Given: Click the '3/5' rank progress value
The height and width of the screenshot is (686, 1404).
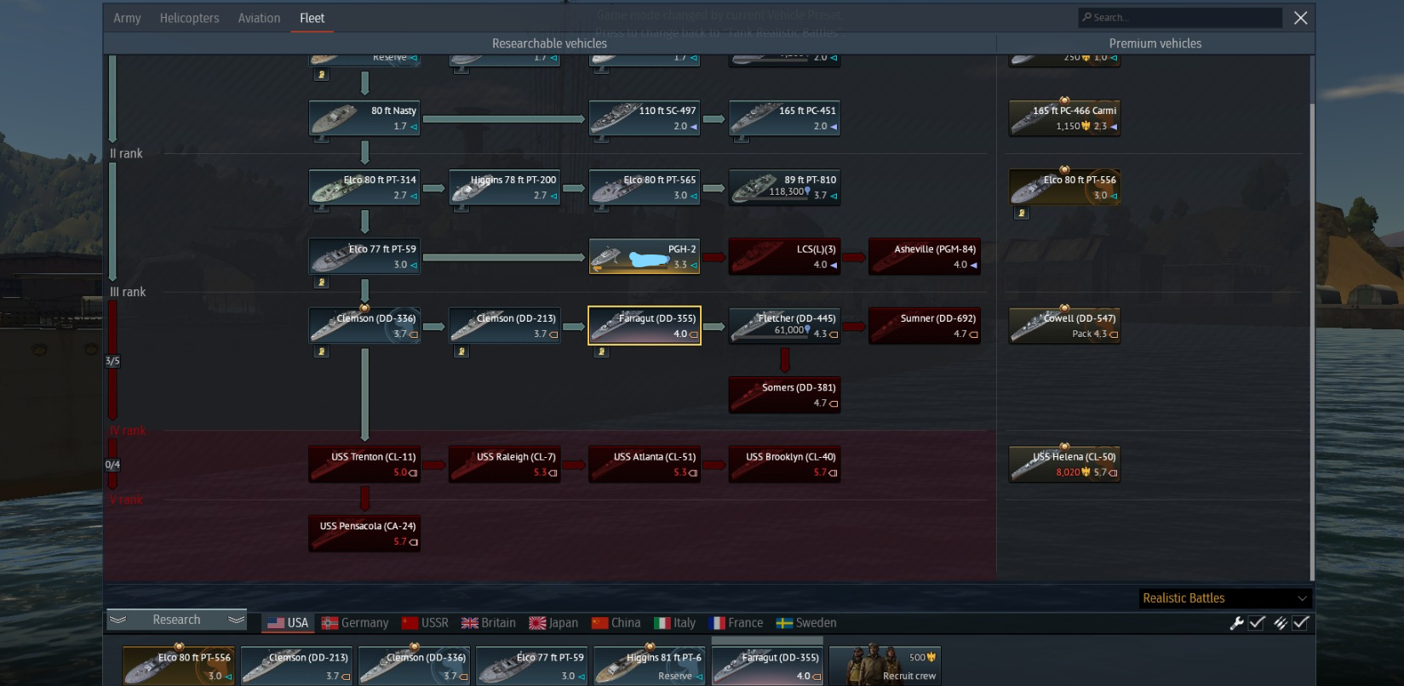Looking at the screenshot, I should tap(112, 361).
